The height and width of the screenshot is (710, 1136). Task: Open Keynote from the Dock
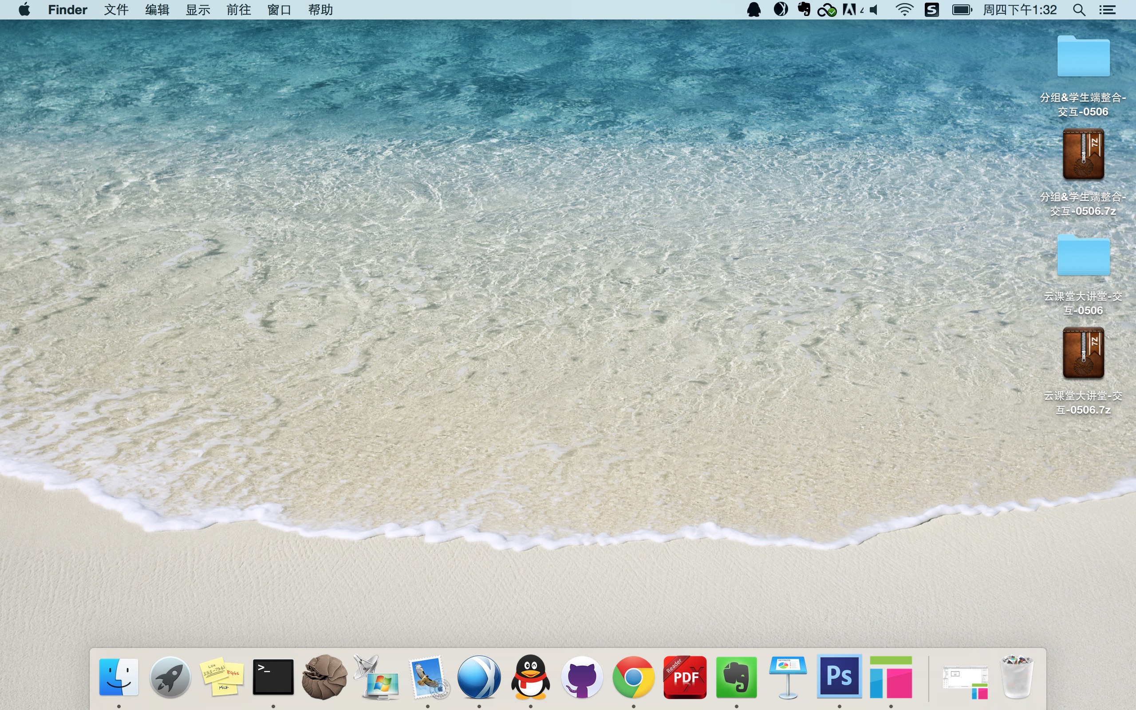pos(788,677)
